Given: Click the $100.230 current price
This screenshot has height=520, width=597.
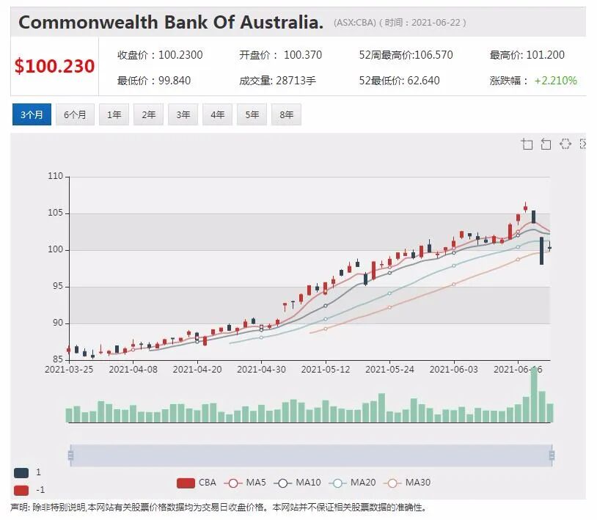Looking at the screenshot, I should (54, 66).
